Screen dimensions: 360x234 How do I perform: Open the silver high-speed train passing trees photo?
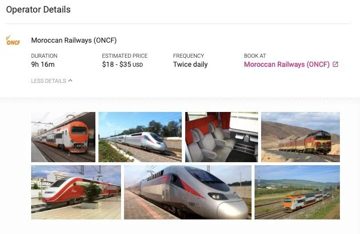(x=140, y=137)
